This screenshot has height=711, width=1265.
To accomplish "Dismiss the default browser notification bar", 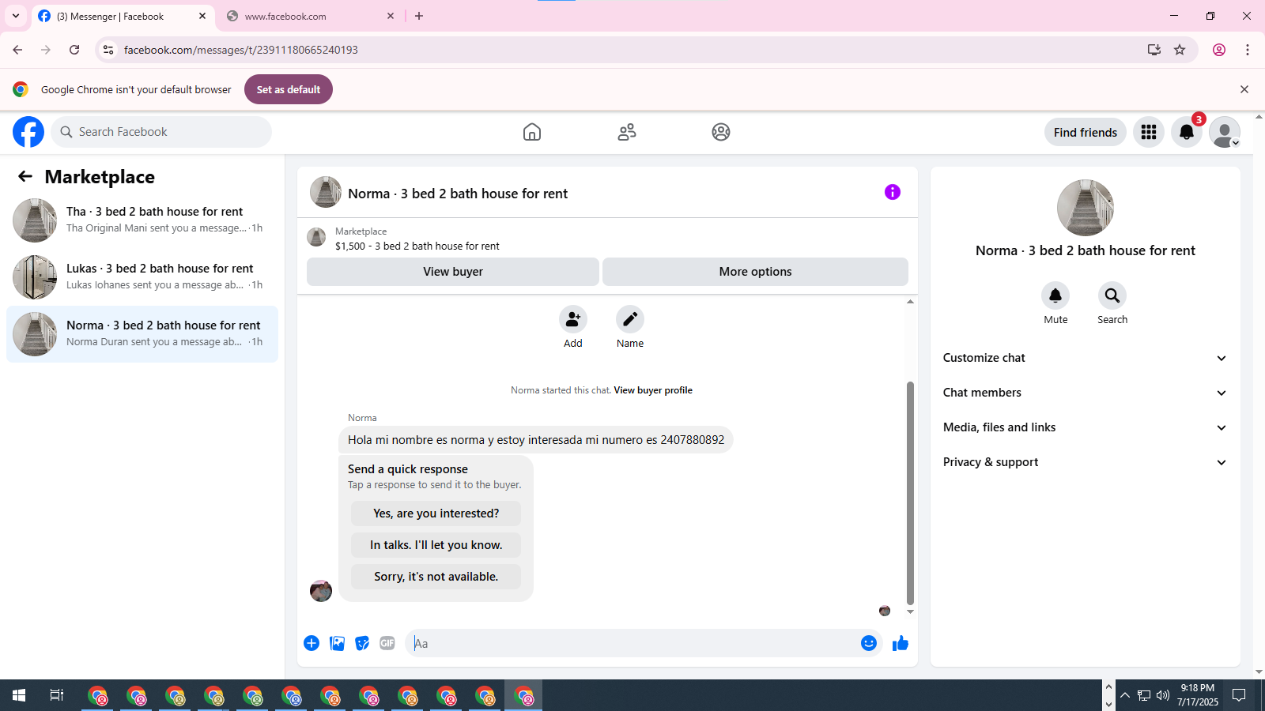I will point(1244,89).
